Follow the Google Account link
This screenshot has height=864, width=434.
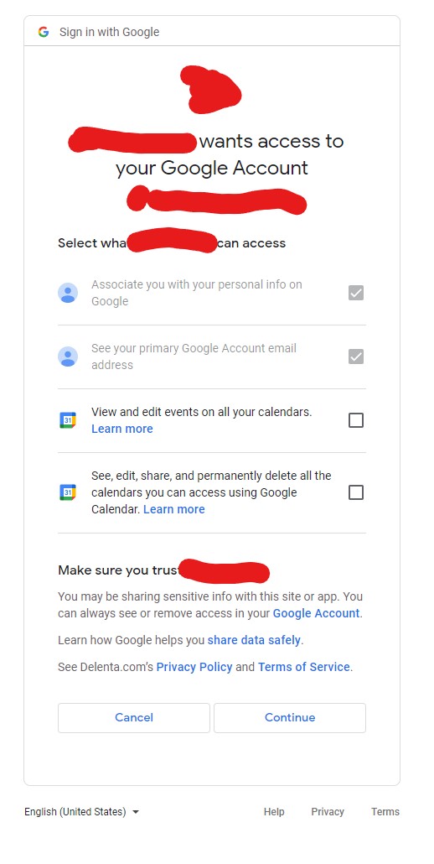pos(317,612)
